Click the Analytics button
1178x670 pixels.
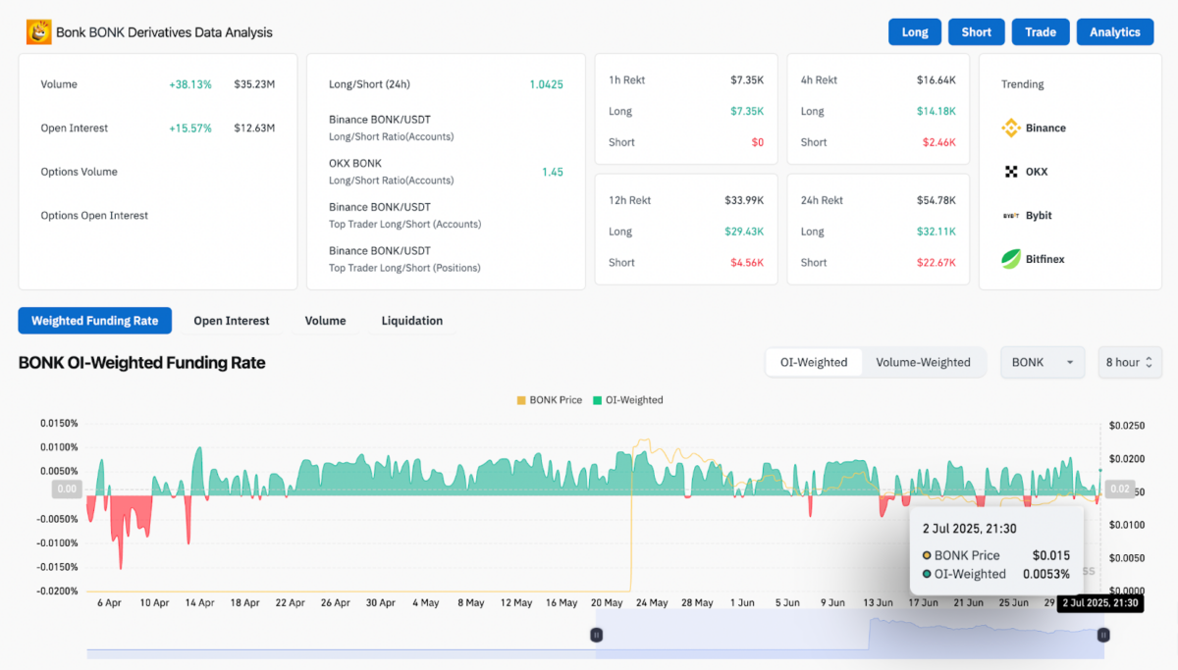click(1114, 32)
